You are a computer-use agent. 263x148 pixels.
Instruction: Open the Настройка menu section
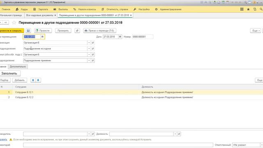coord(141,9)
